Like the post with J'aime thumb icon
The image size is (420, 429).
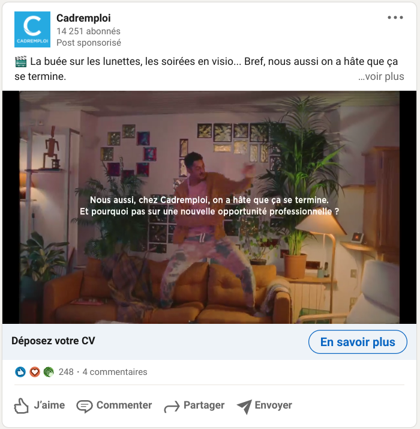[22, 406]
